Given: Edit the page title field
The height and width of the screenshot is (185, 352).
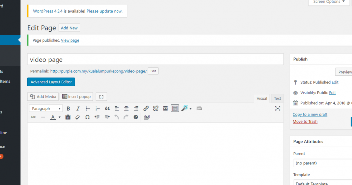Looking at the screenshot, I should coord(155,59).
